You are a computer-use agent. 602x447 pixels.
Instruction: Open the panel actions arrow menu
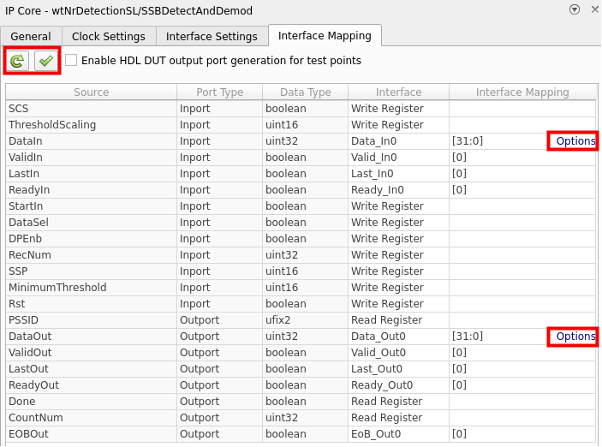[x=574, y=9]
